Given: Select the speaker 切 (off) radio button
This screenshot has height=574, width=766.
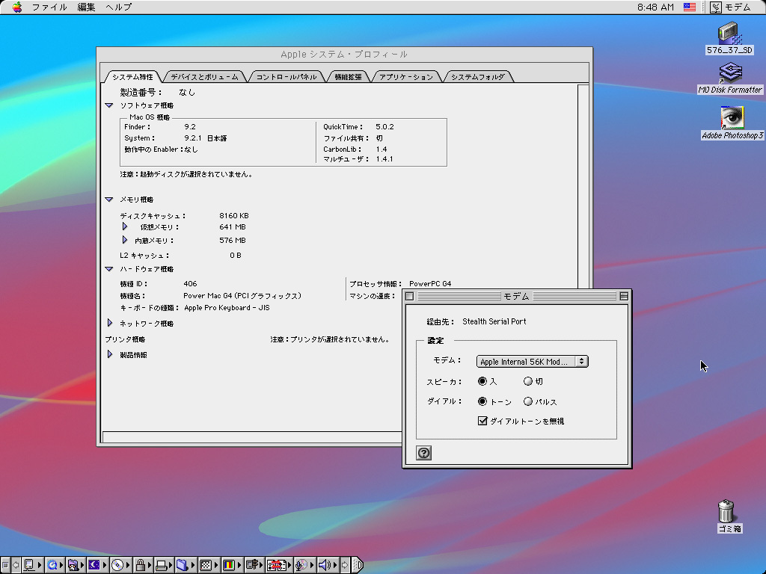Looking at the screenshot, I should click(528, 382).
